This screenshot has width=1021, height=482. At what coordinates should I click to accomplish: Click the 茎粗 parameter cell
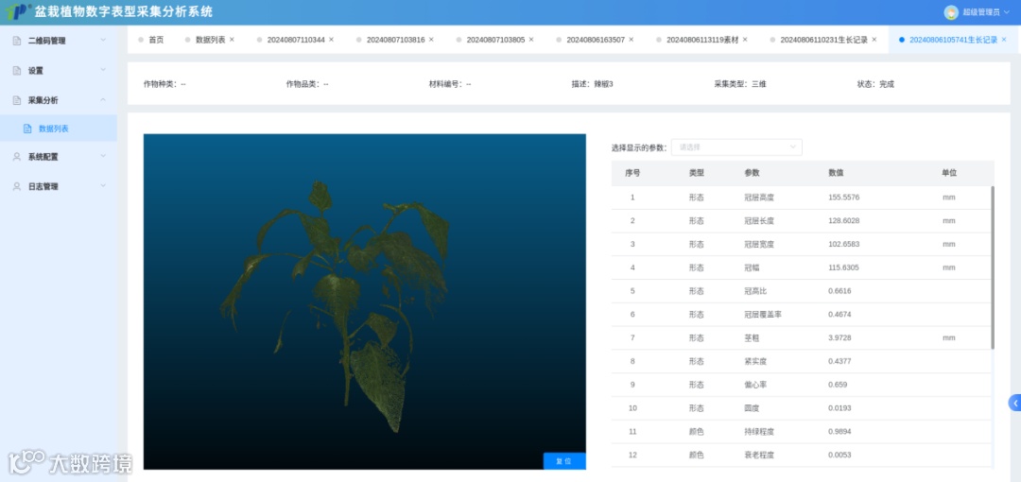point(753,338)
